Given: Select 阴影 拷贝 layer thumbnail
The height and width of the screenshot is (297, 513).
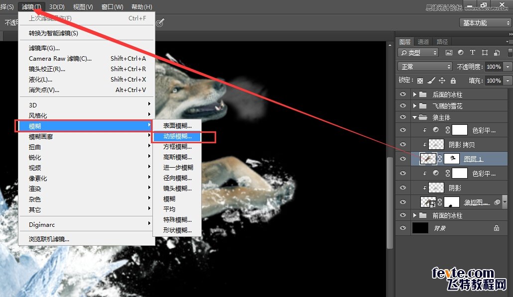Looking at the screenshot, I should 436,144.
